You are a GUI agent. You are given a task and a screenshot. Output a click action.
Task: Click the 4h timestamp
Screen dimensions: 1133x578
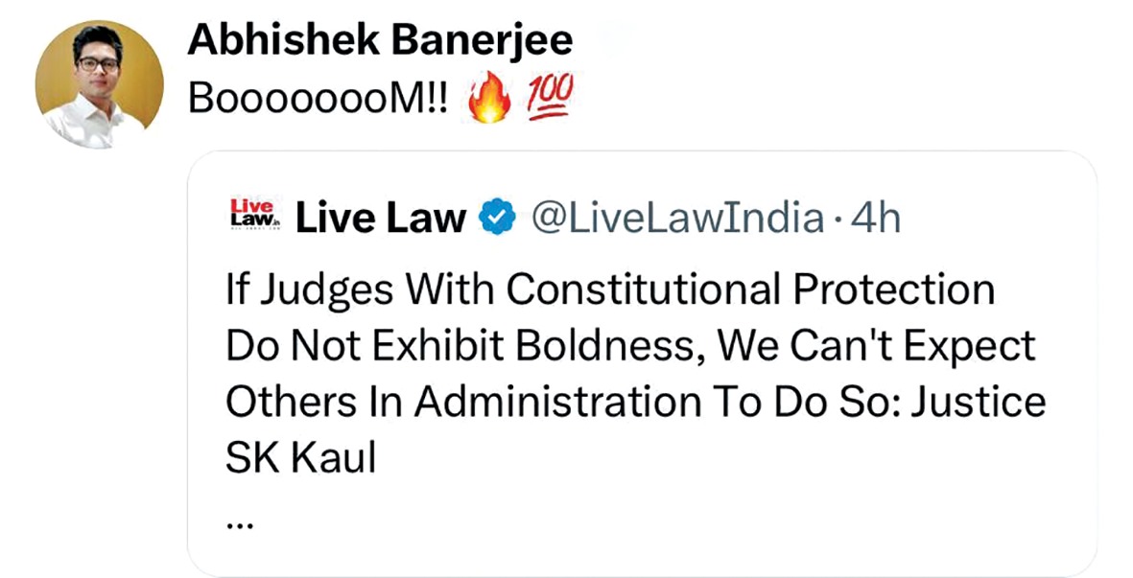tap(876, 218)
